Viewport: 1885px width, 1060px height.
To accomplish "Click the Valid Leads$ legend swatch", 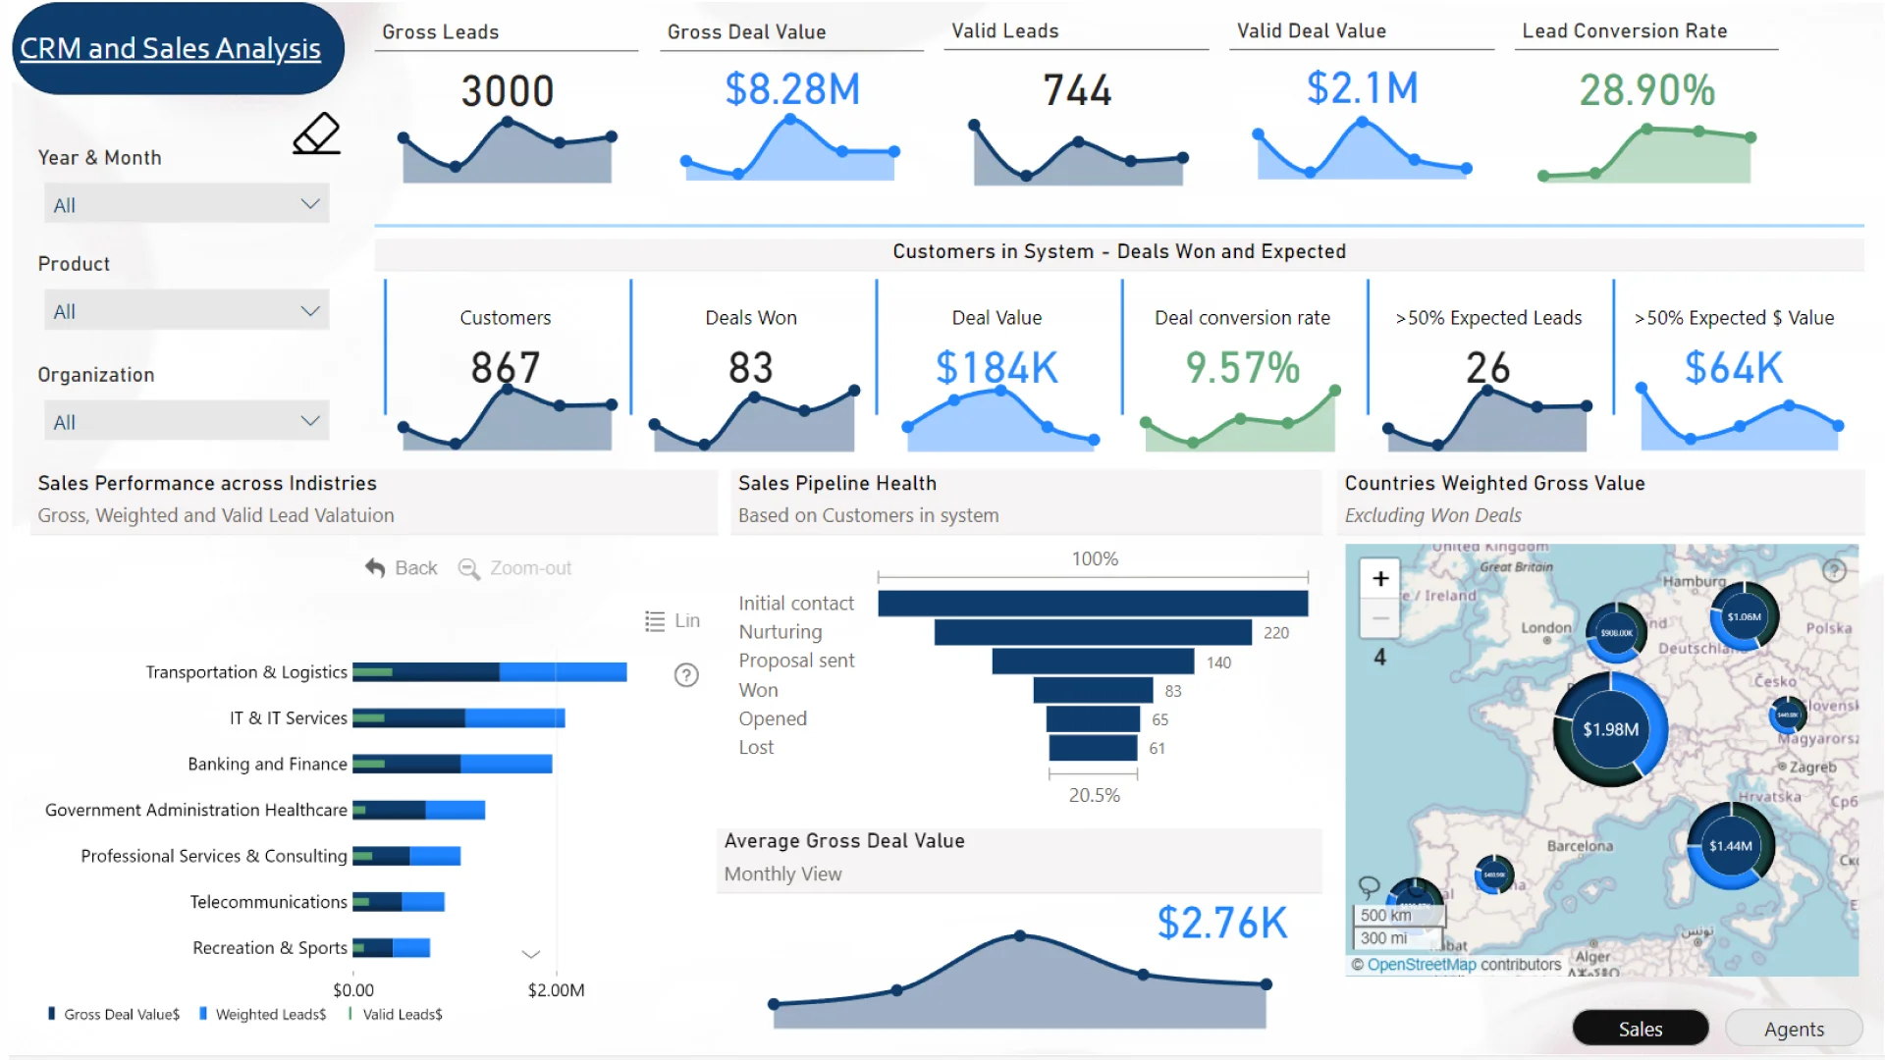I will click(x=350, y=1014).
